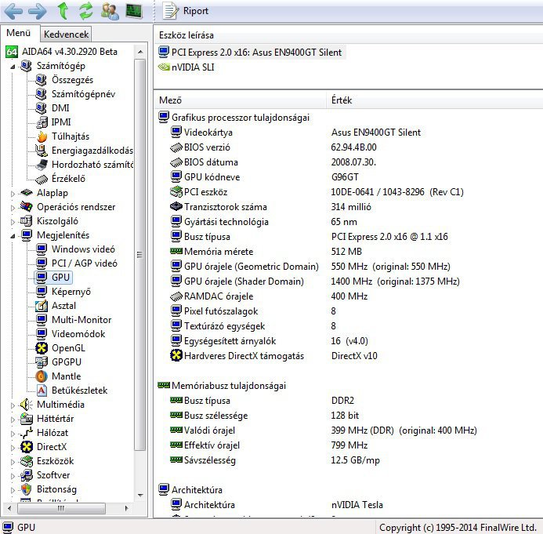Select the Memória mérete row

click(349, 252)
